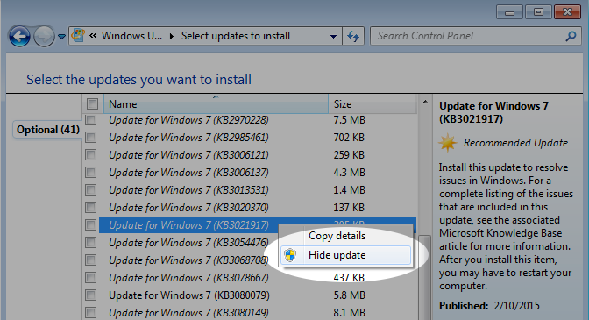The width and height of the screenshot is (589, 320).
Task: Select Update for Windows 7 (KB3054476) row
Action: point(188,243)
